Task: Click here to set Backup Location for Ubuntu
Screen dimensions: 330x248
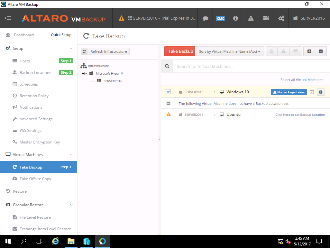Action: pos(300,115)
